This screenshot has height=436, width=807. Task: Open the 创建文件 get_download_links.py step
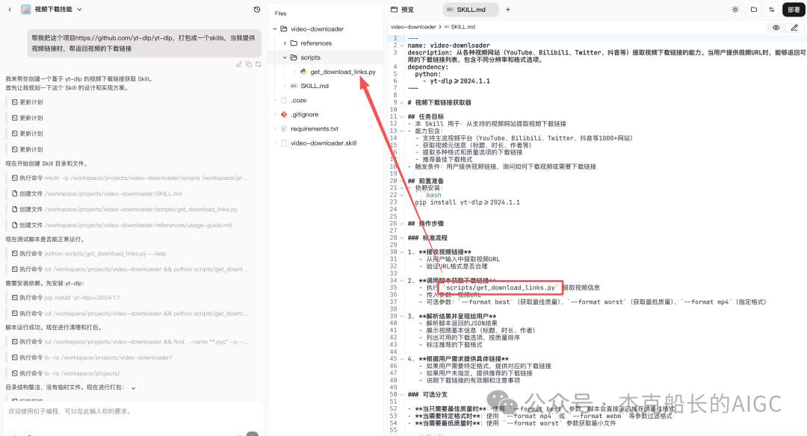tap(125, 209)
